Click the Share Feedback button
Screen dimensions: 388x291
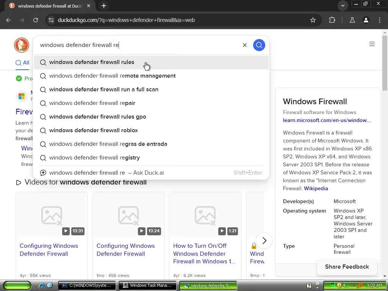click(x=347, y=267)
